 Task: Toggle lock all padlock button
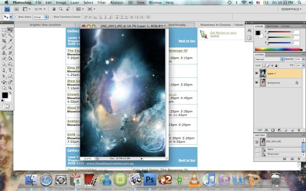coord(276,65)
